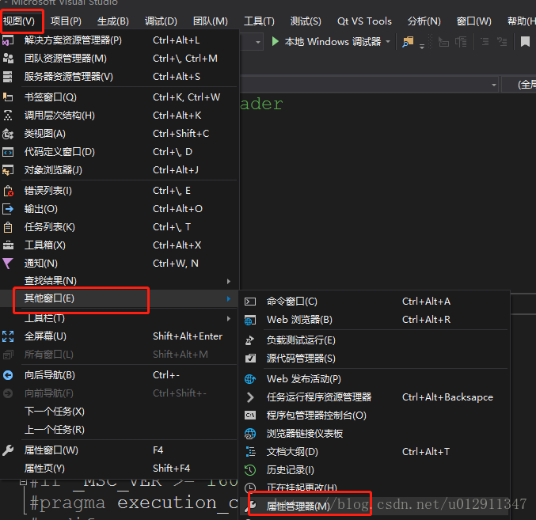Image resolution: width=536 pixels, height=520 pixels.
Task: Click the wrench icon beside 属性窗口
Action: [8, 450]
